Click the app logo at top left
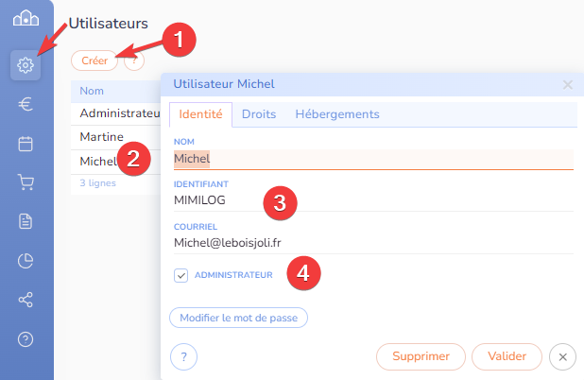This screenshot has height=380, width=584. click(26, 20)
